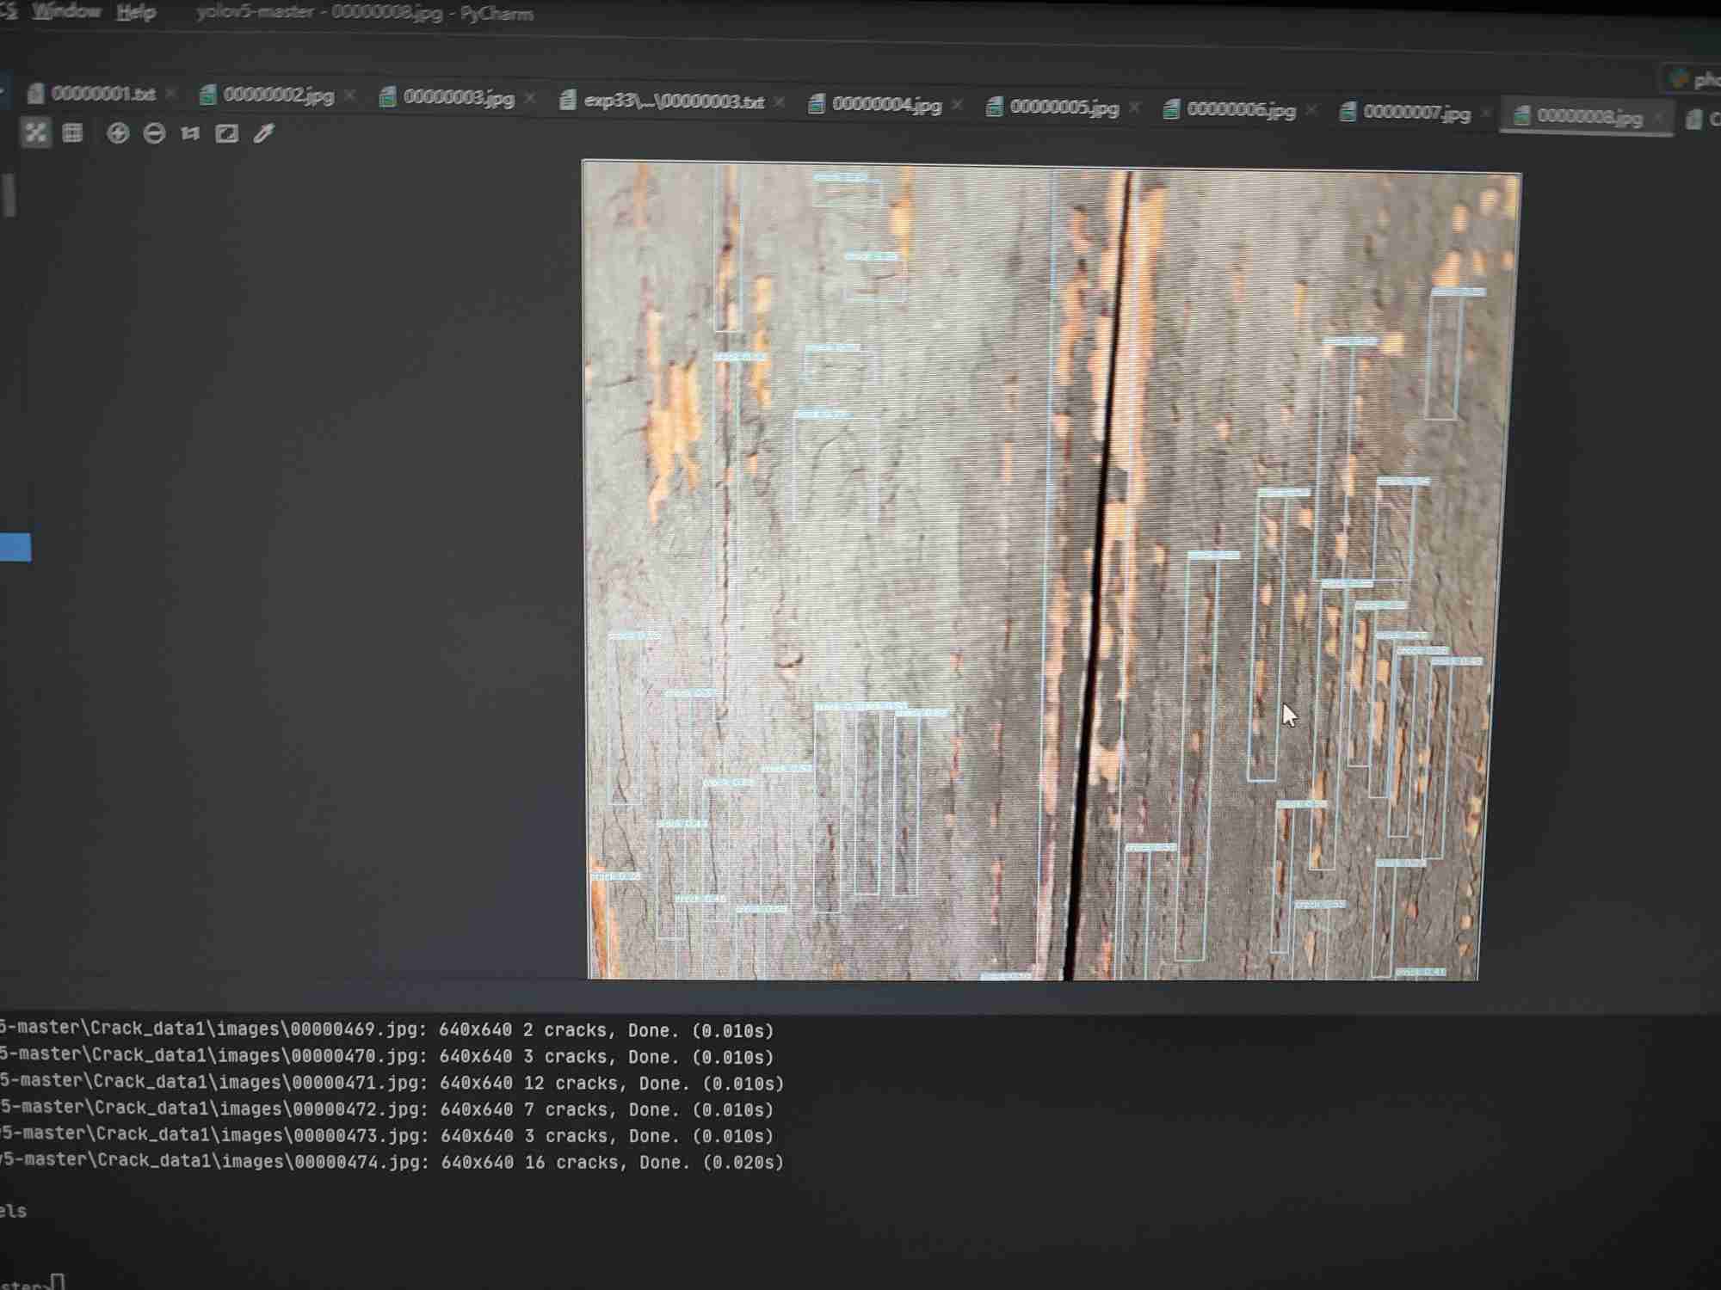
Task: Switch to the 00000001.txt tab
Action: [102, 93]
